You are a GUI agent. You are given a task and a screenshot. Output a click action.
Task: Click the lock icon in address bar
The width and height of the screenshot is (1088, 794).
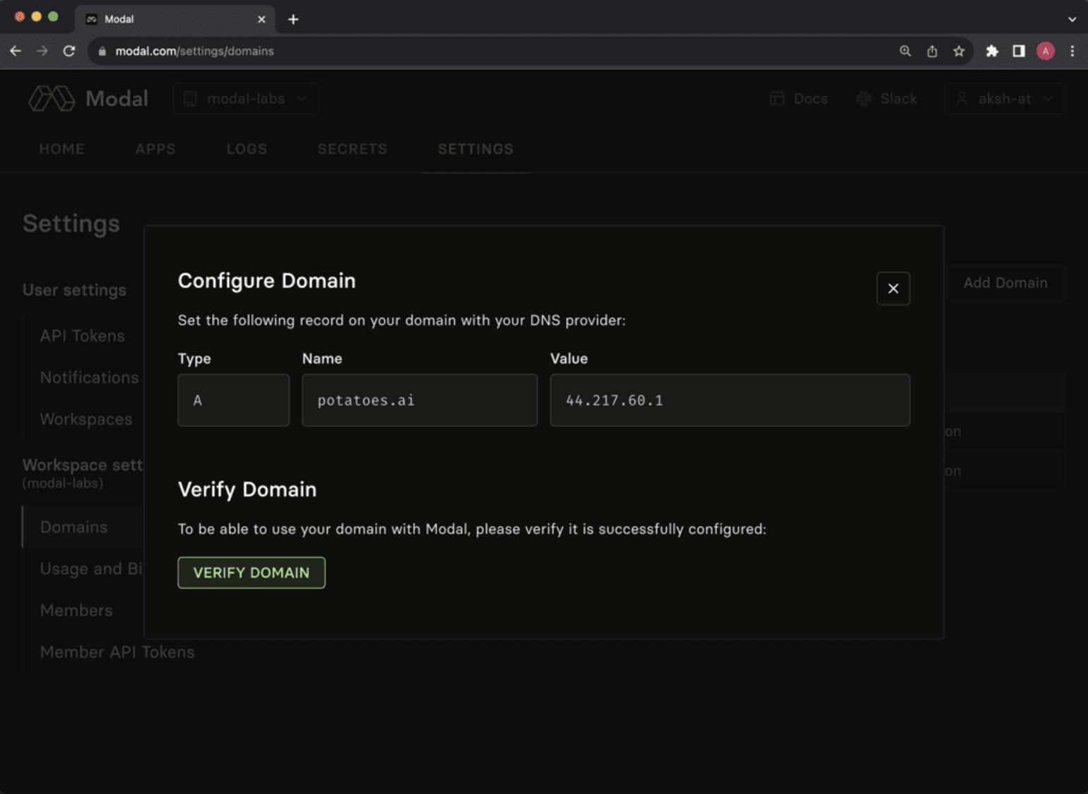click(102, 51)
